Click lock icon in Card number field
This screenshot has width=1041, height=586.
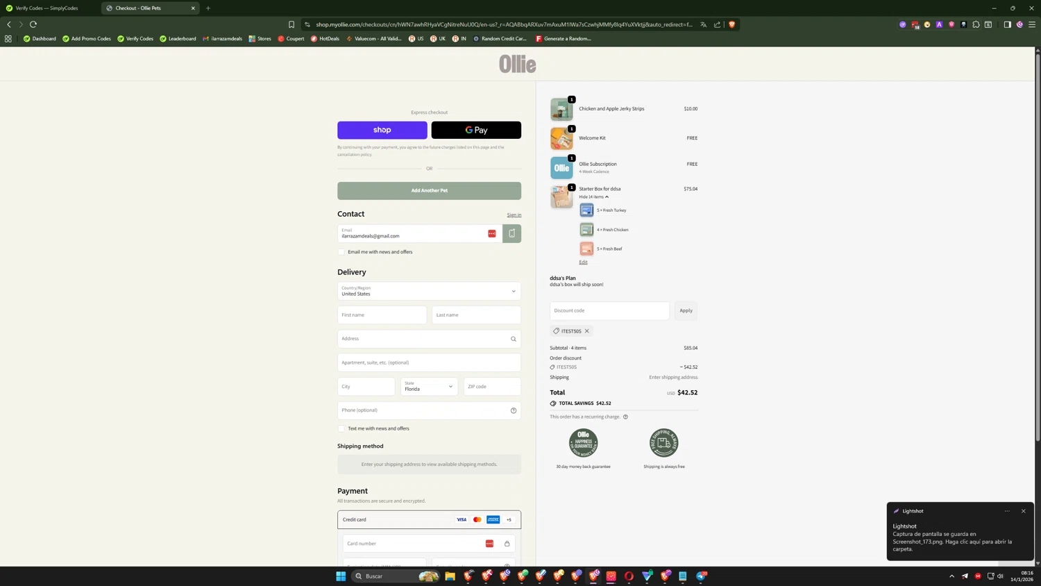[x=507, y=544]
